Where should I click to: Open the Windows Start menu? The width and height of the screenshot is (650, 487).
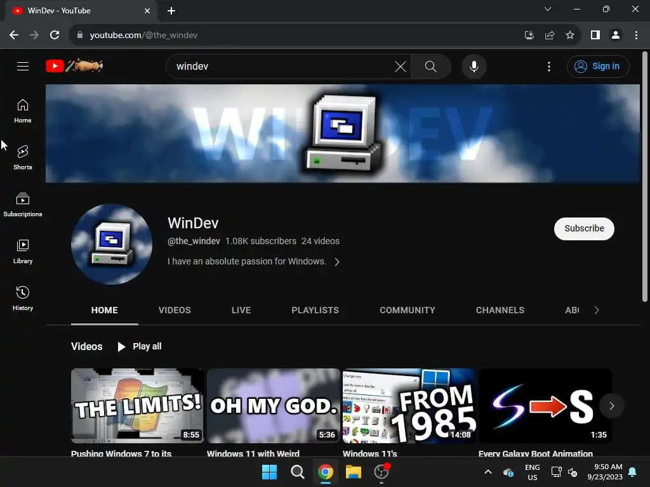coord(269,472)
